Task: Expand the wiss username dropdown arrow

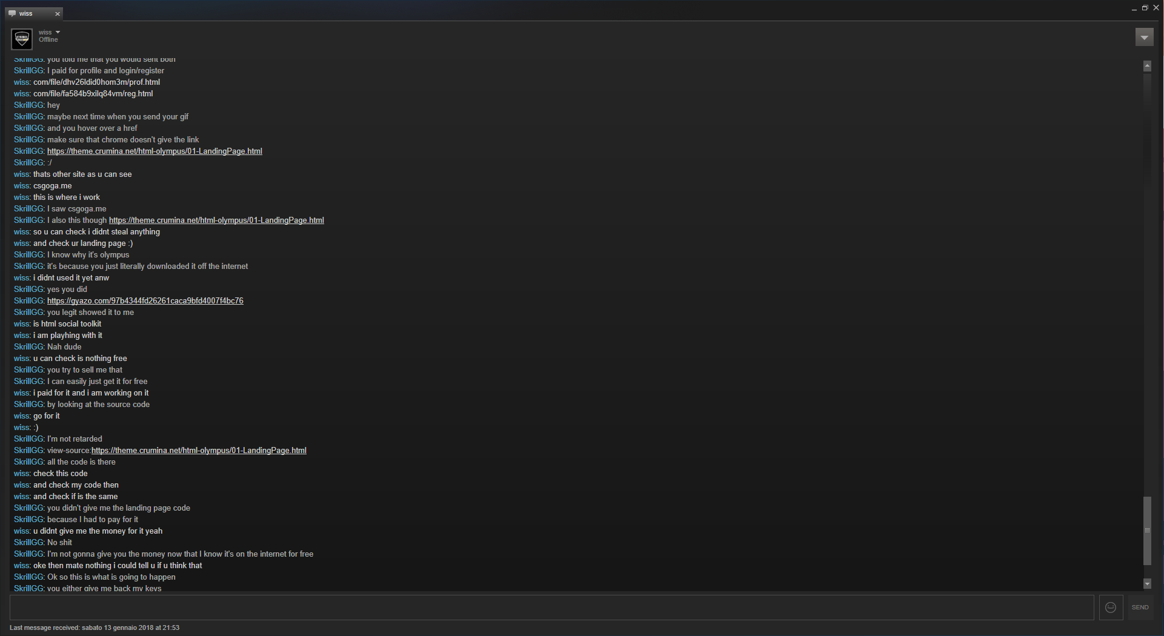Action: [58, 32]
